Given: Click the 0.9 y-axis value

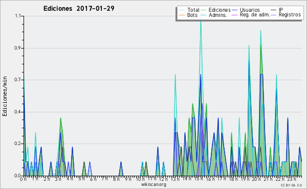Looking at the screenshot, I should coord(17,48).
